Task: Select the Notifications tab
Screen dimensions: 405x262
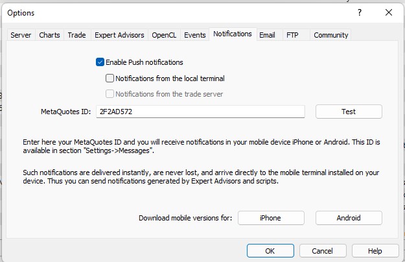Action: pos(233,34)
